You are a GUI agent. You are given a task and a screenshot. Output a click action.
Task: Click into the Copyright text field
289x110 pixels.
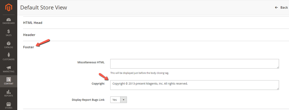tap(195, 85)
